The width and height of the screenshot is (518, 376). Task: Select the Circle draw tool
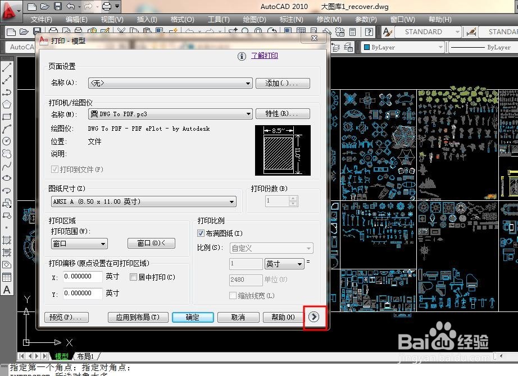[x=7, y=141]
